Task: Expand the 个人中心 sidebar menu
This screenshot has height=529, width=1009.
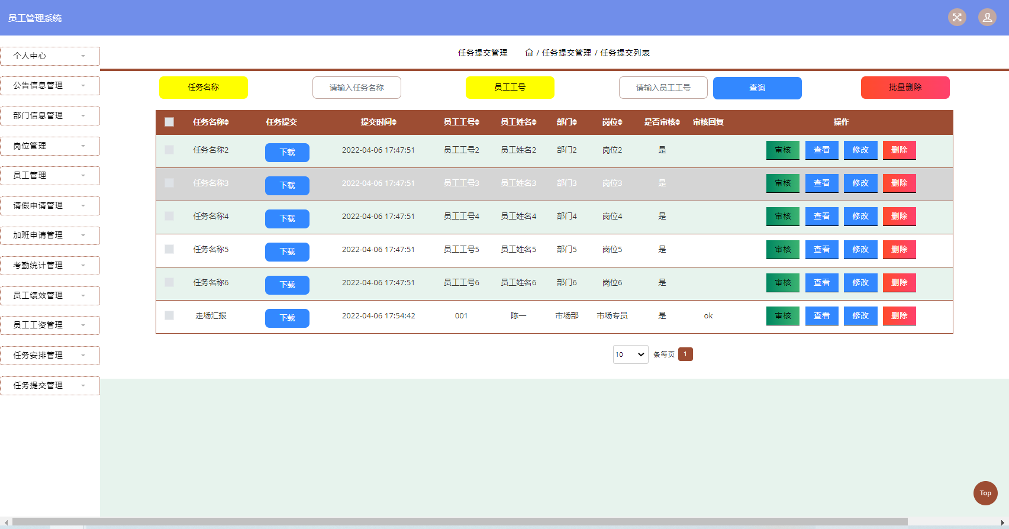Action: click(x=50, y=56)
